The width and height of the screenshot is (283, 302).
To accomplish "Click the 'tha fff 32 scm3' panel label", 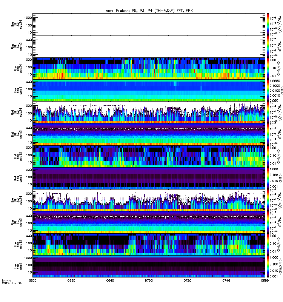I will 17,46.
